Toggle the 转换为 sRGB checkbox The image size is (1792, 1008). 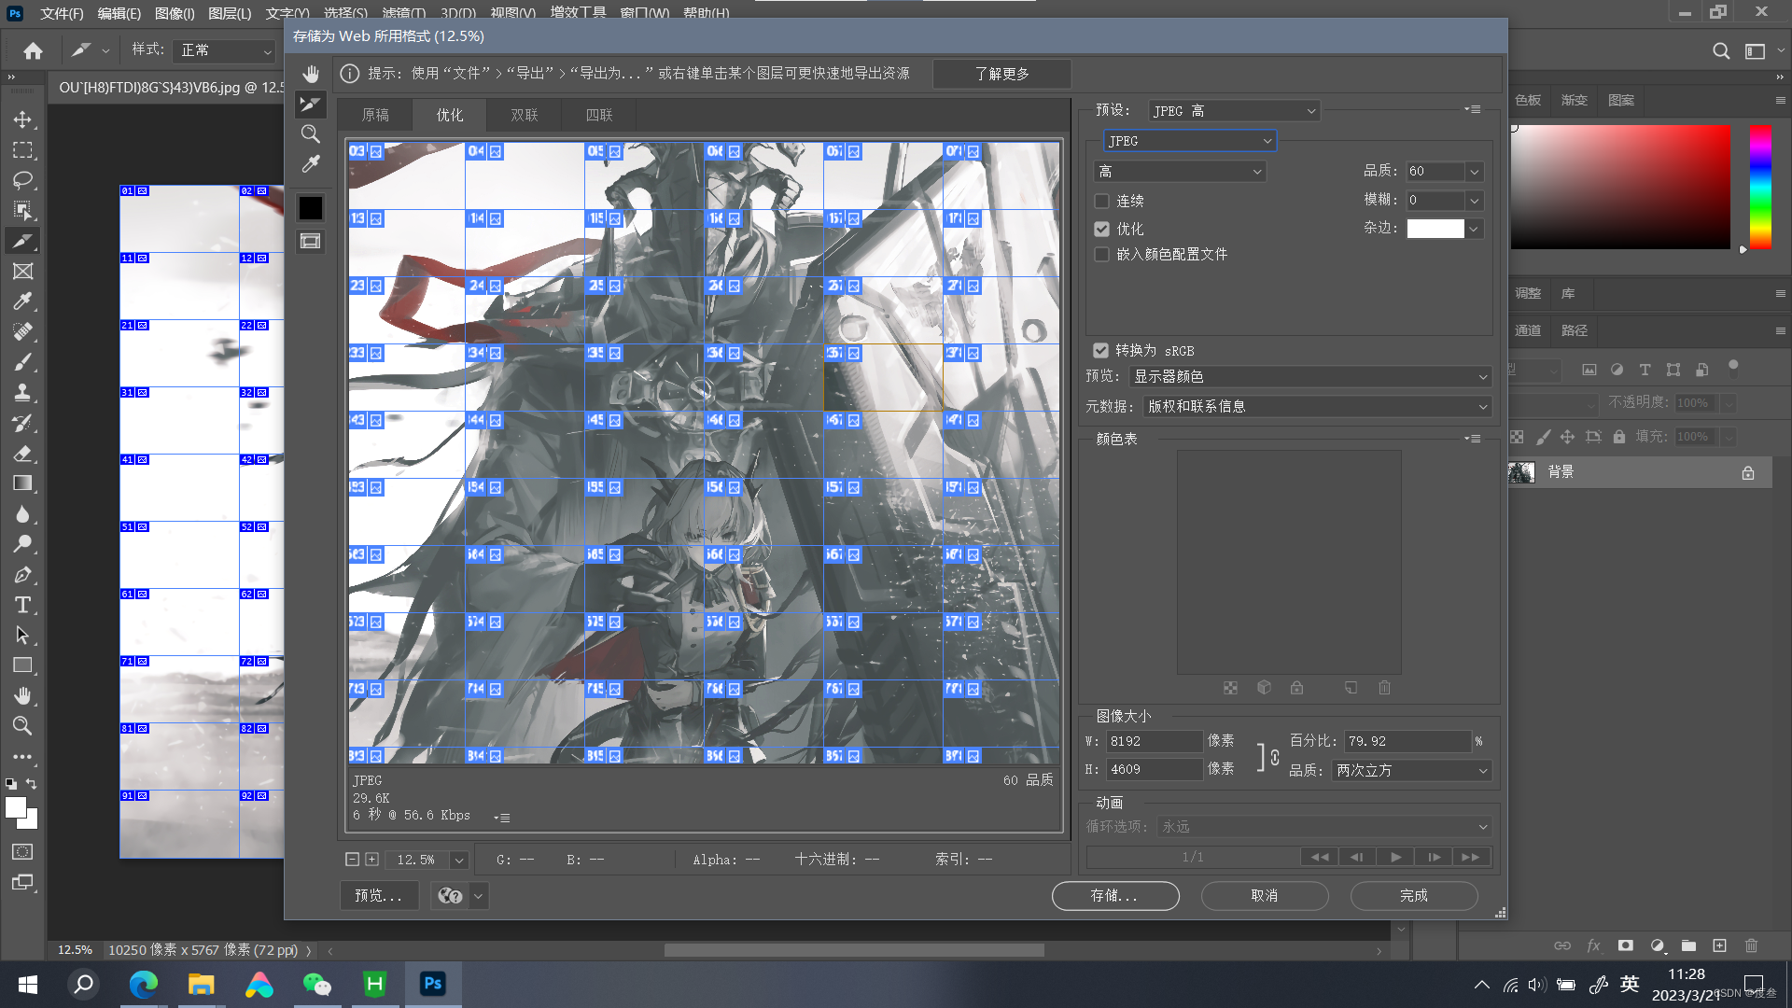click(x=1100, y=350)
